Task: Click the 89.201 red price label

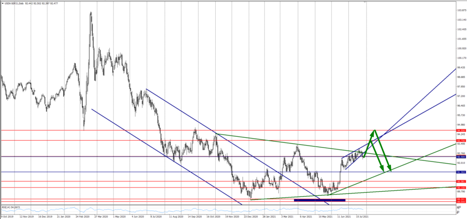Action: tap(461, 199)
